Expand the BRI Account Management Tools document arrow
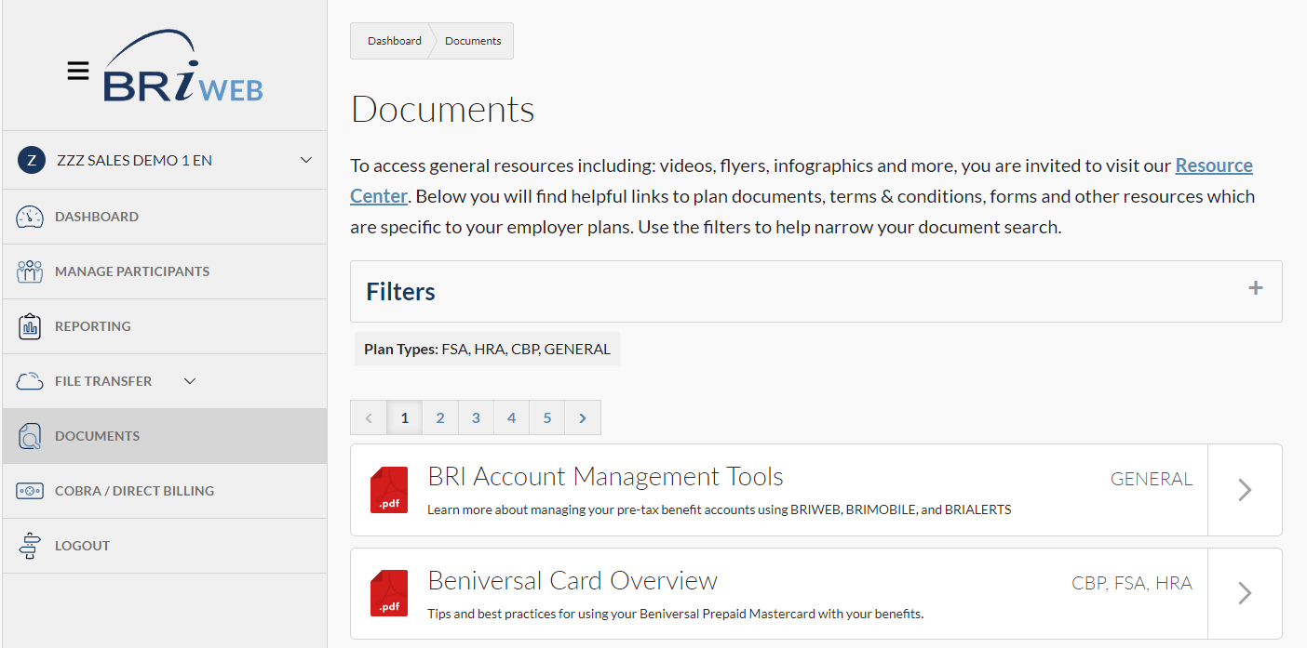The width and height of the screenshot is (1307, 648). tap(1245, 490)
